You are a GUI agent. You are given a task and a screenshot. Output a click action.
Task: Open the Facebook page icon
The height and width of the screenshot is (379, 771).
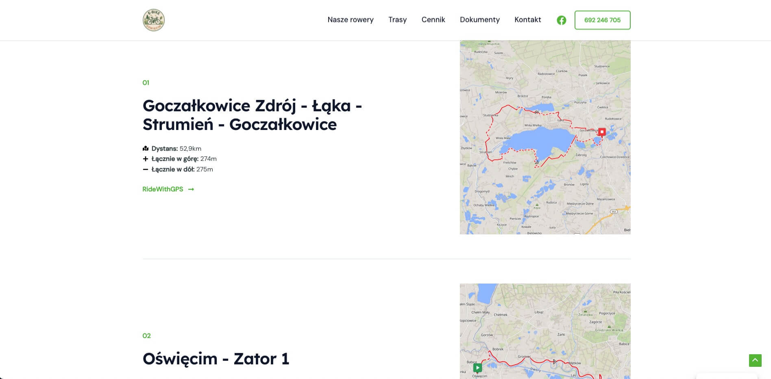click(x=561, y=20)
